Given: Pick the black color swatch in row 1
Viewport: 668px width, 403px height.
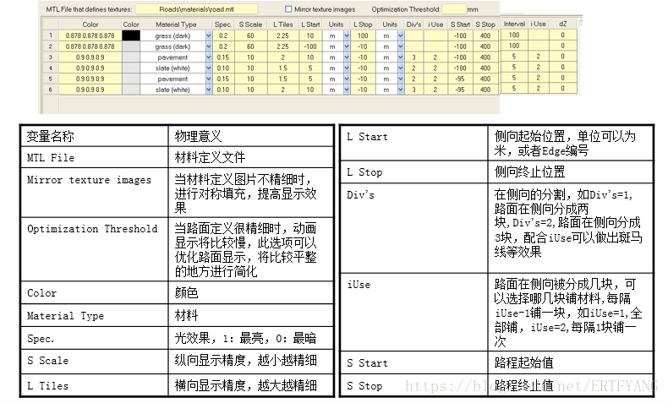Looking at the screenshot, I should point(131,35).
